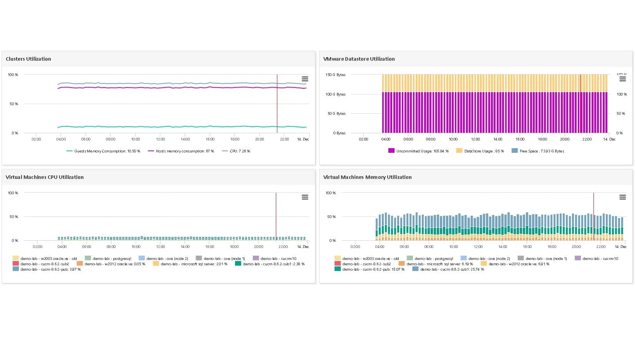This screenshot has width=635, height=357.
Task: Open the VMware Datastore Utilization chart menu
Action: tap(623, 79)
